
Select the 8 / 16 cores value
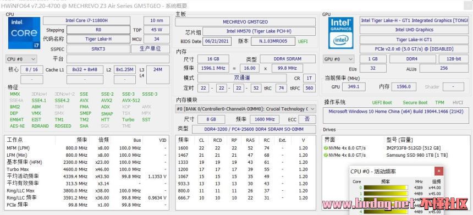(x=32, y=70)
